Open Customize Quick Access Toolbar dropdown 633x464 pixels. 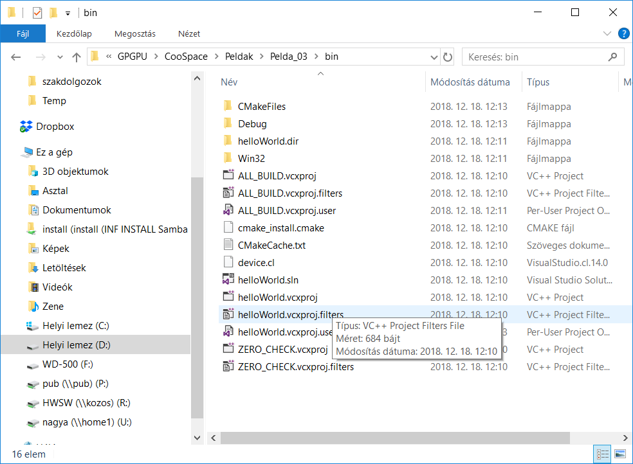pos(68,13)
